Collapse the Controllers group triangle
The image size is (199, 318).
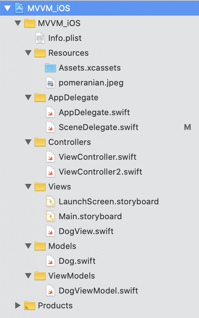pyautogui.click(x=28, y=142)
